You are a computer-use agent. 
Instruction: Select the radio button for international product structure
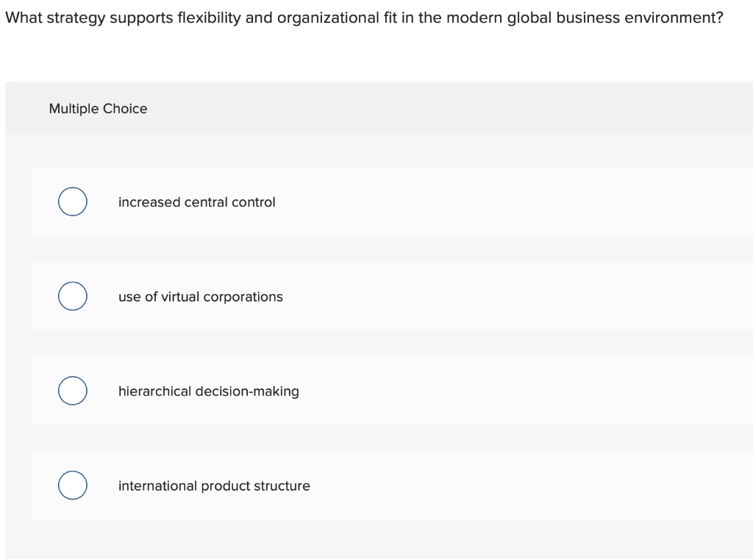pos(72,485)
